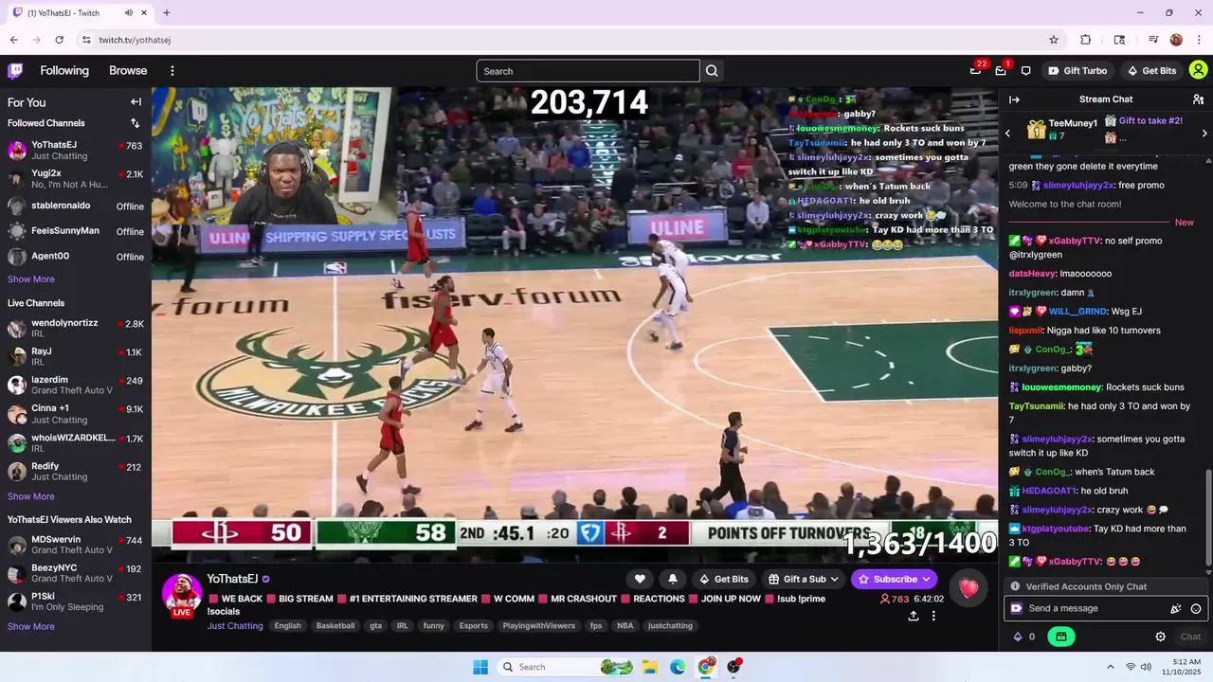Open P1Ski recommended channel

(x=76, y=602)
